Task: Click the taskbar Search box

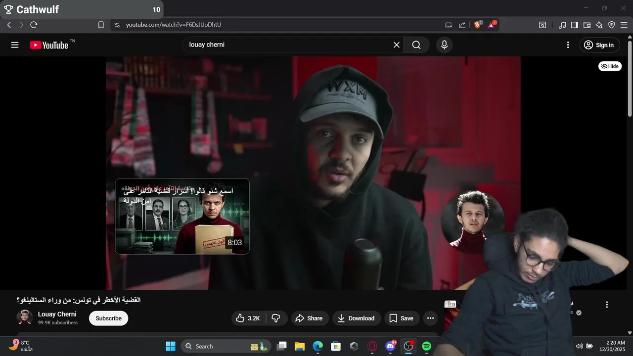Action: click(226, 346)
